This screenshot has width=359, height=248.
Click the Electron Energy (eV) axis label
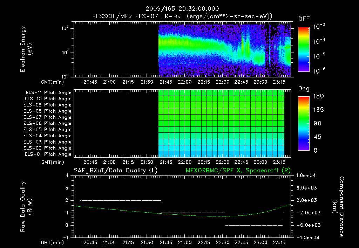coord(26,49)
